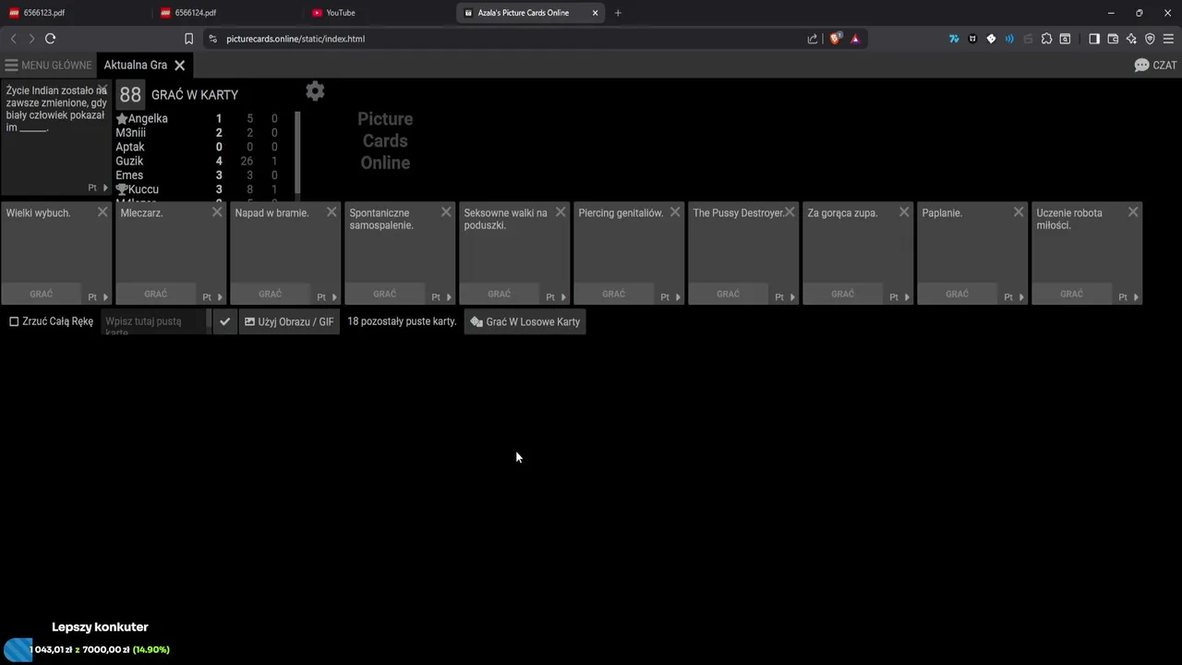Expand Pt dropdown on 'Seksowne walki na poduszki.' card
Screen dimensions: 1182x665
click(x=556, y=297)
